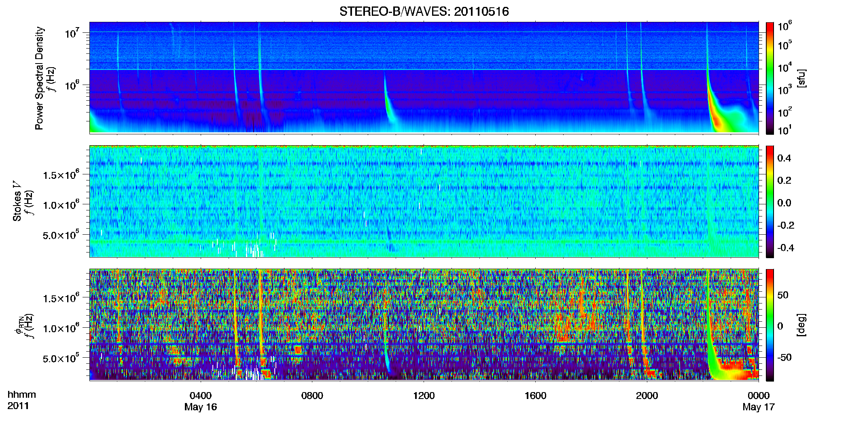Click the 0400 time axis label
This screenshot has width=848, height=437.
[201, 396]
